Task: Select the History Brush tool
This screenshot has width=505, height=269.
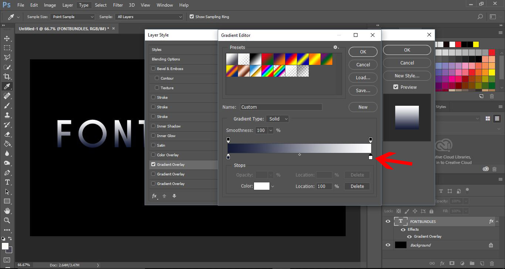Action: click(x=7, y=125)
